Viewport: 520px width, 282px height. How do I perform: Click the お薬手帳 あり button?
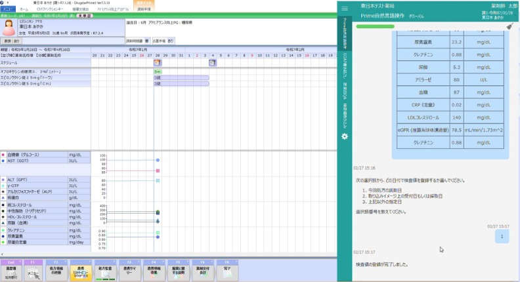coord(163,41)
